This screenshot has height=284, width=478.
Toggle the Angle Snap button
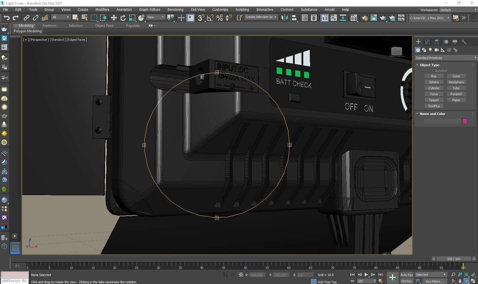pyautogui.click(x=210, y=18)
